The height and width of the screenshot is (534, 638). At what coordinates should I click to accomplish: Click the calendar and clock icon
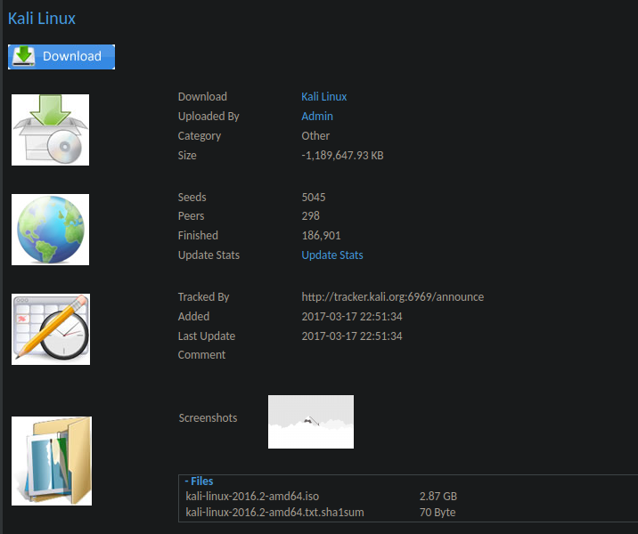click(51, 329)
